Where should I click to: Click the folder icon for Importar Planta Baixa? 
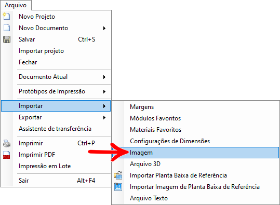pos(118,175)
